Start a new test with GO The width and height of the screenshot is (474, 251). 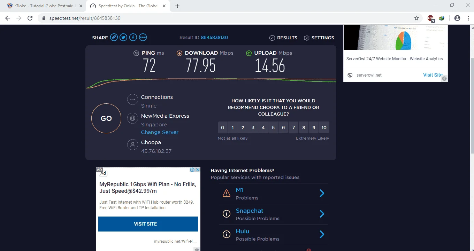(x=106, y=118)
